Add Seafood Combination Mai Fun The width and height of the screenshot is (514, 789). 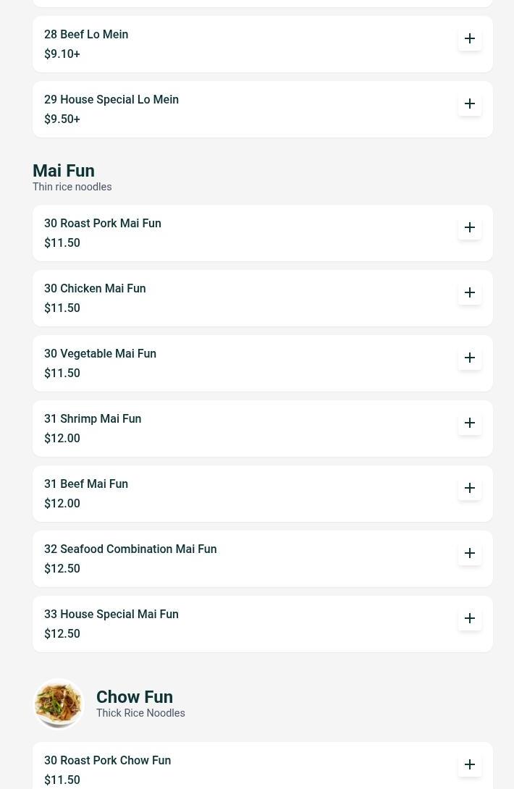(470, 553)
